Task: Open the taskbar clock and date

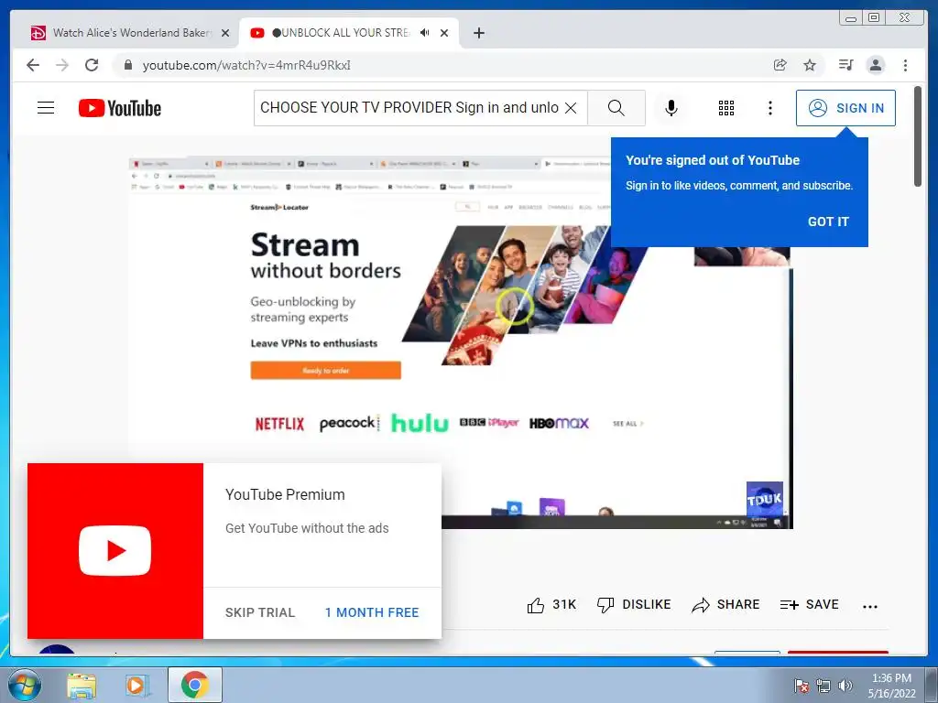Action: point(891,686)
